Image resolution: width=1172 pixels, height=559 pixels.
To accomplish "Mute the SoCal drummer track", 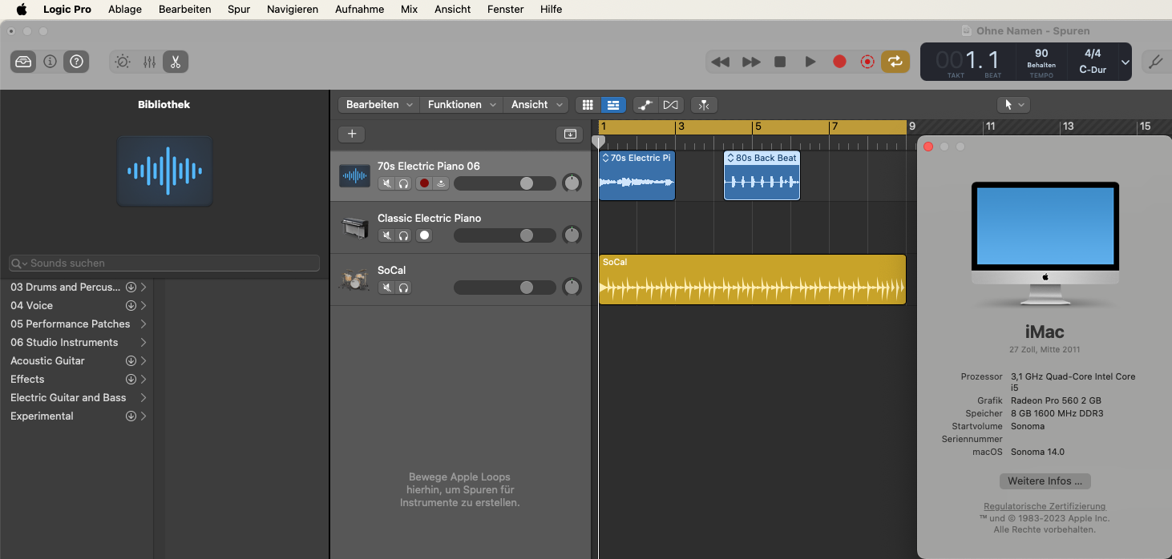I will pos(386,288).
